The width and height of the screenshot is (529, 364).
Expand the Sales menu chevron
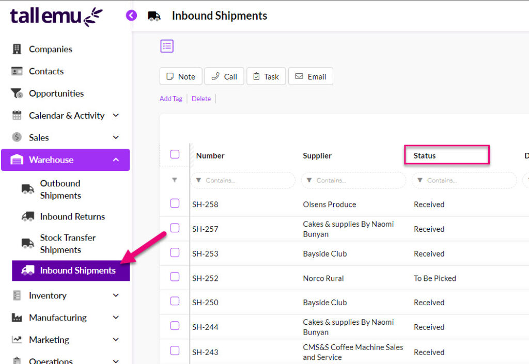pos(116,137)
